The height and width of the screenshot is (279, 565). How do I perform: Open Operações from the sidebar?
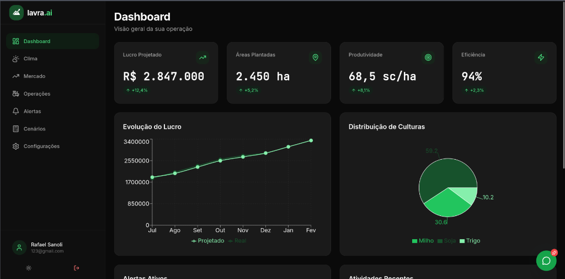(36, 94)
